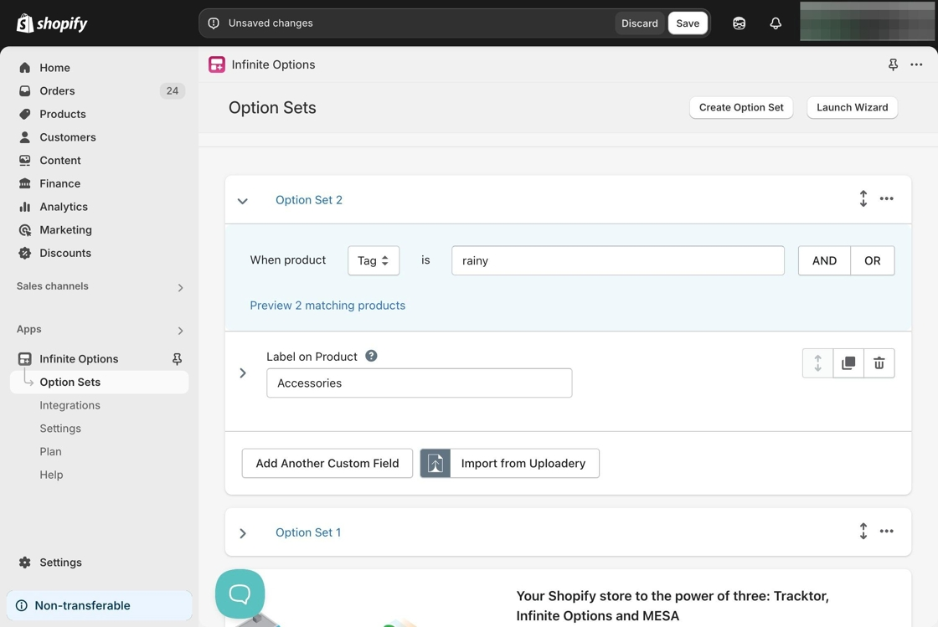Open Orders in the sidebar
Screen dimensions: 938x627
[57, 90]
